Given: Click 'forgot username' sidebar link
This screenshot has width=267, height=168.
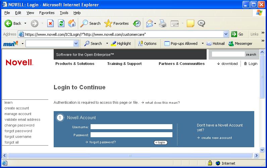Looking at the screenshot, I should point(18,137).
